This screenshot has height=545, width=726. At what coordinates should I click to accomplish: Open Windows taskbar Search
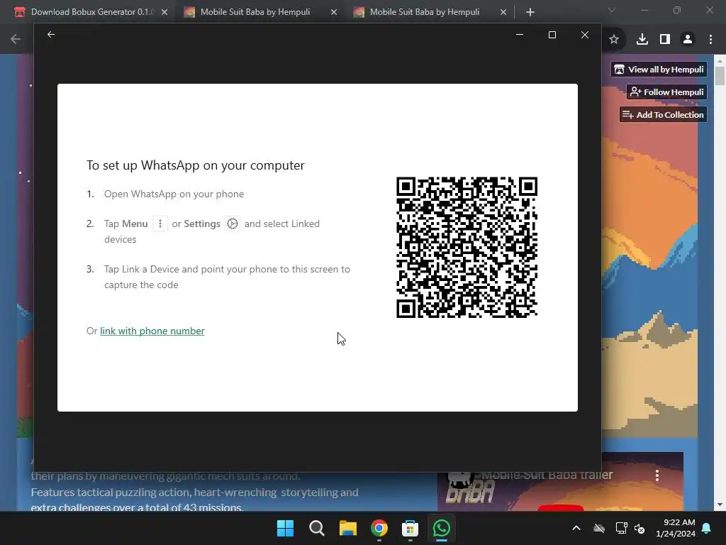point(317,528)
